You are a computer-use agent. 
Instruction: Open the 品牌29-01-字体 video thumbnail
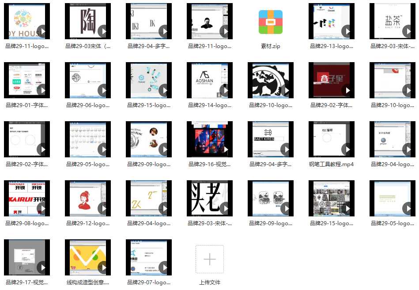point(27,80)
